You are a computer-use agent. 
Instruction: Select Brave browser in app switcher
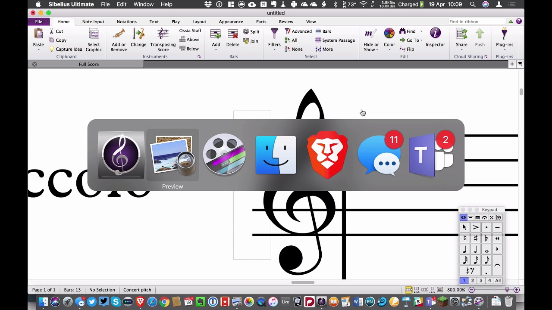(x=327, y=156)
